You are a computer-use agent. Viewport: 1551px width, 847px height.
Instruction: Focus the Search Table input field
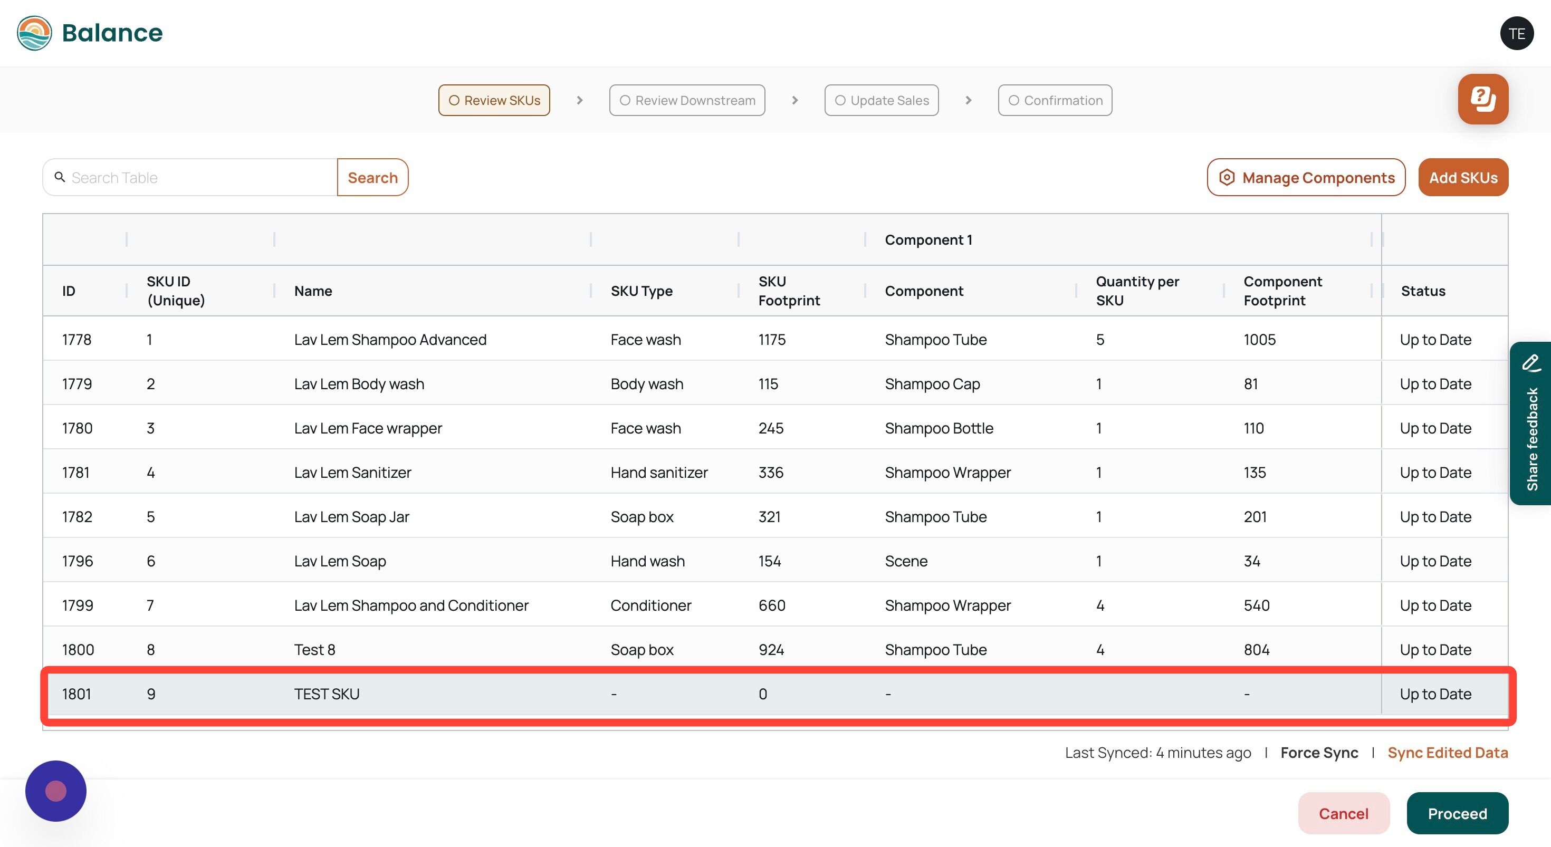point(190,178)
